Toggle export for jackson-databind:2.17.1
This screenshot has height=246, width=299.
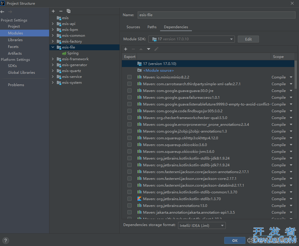pyautogui.click(x=129, y=185)
